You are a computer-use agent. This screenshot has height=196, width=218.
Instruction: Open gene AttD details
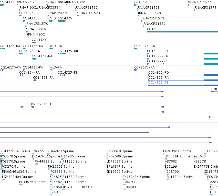51,21
